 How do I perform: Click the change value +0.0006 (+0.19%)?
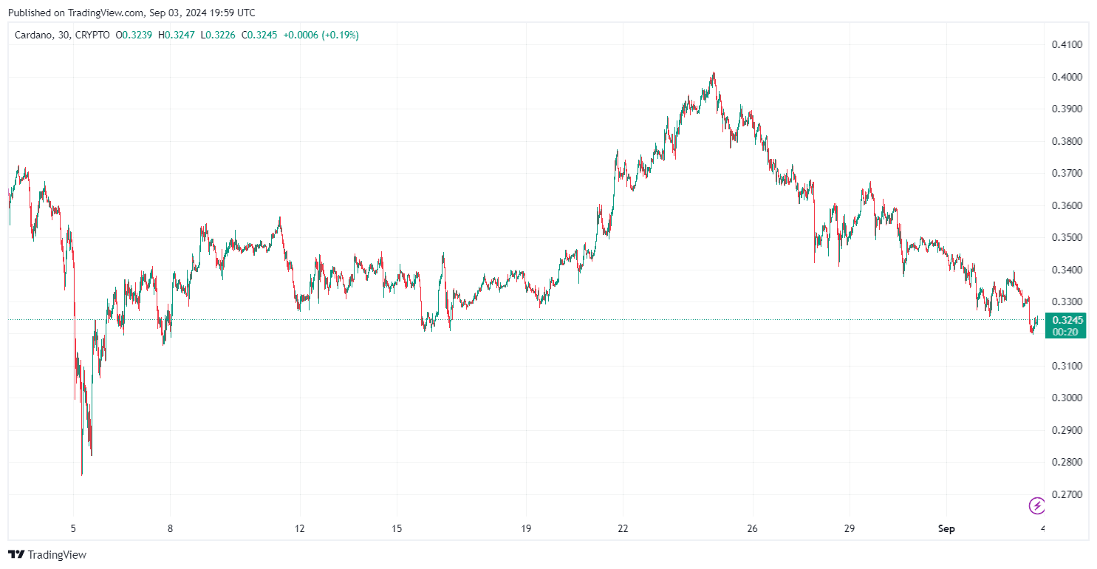(321, 35)
